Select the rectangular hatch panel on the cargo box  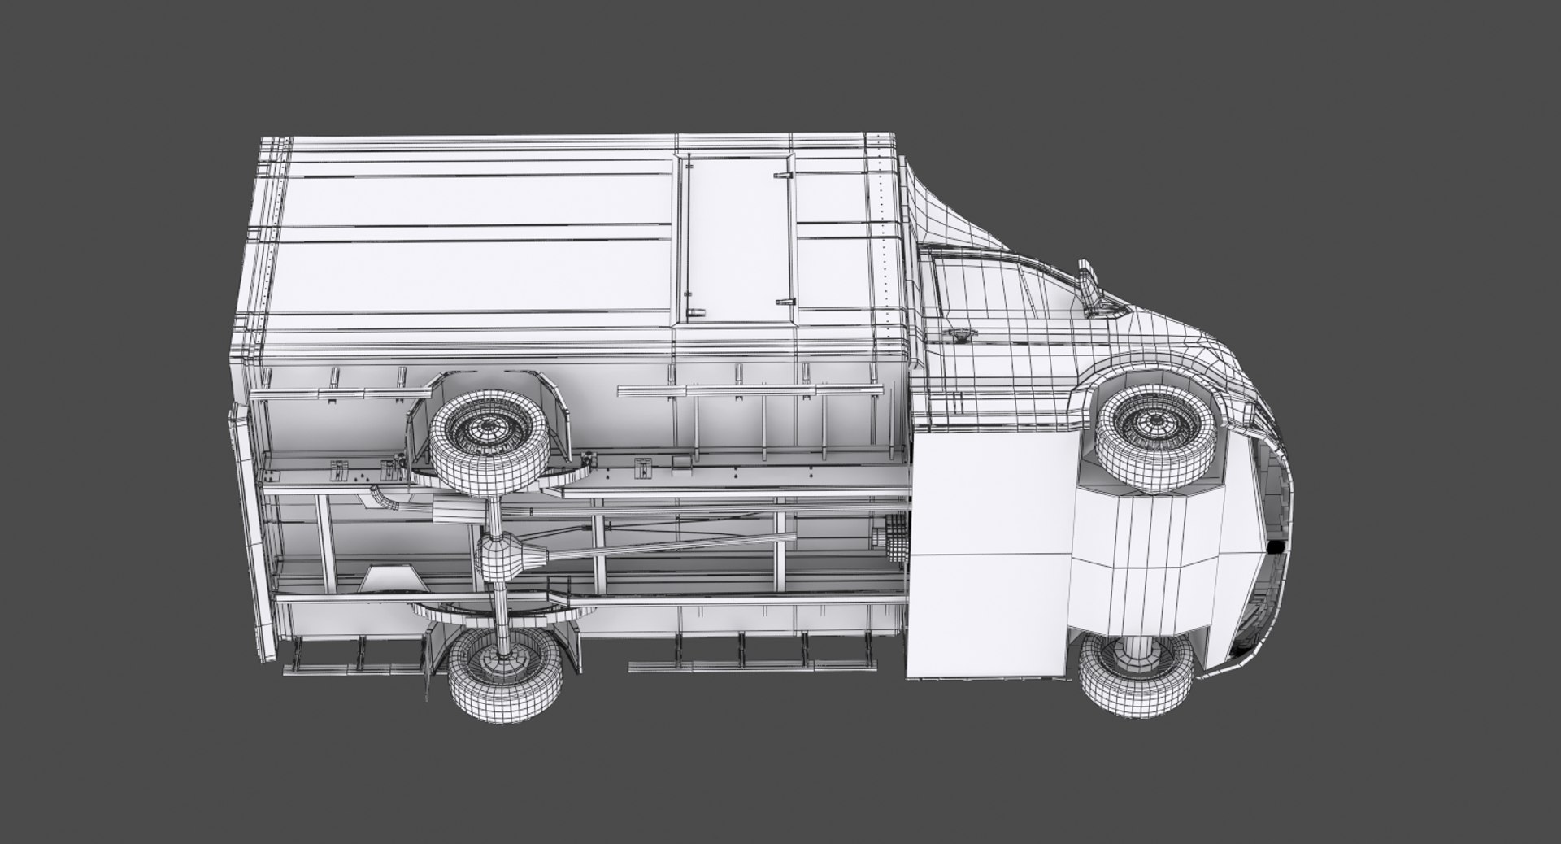click(x=737, y=239)
